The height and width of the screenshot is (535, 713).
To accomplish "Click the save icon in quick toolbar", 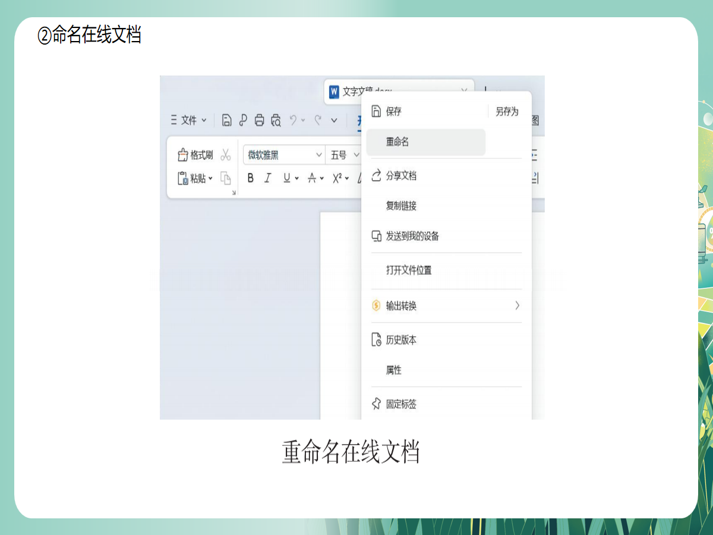I will 226,120.
